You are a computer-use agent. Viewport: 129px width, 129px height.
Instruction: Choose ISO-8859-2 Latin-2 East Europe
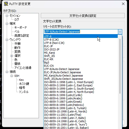[x=81, y=85]
